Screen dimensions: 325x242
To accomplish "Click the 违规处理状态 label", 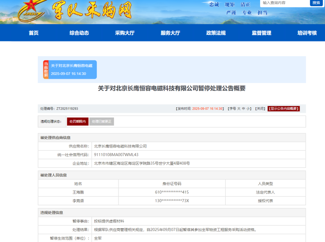I will pos(51,121).
